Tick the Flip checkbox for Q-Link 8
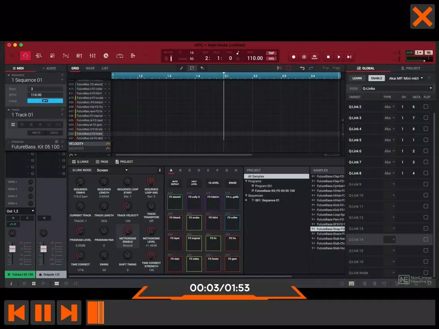Screen dimensions: 439x329 click(x=426, y=173)
